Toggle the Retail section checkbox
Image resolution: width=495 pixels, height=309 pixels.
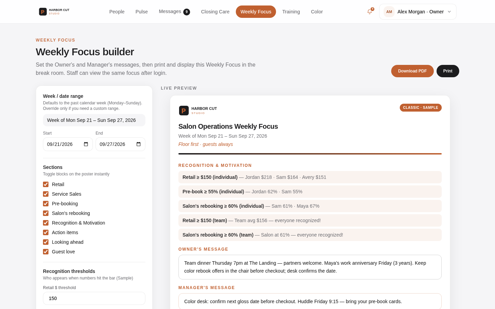(x=46, y=184)
